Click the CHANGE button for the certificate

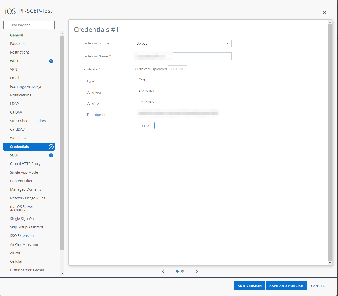pos(178,69)
